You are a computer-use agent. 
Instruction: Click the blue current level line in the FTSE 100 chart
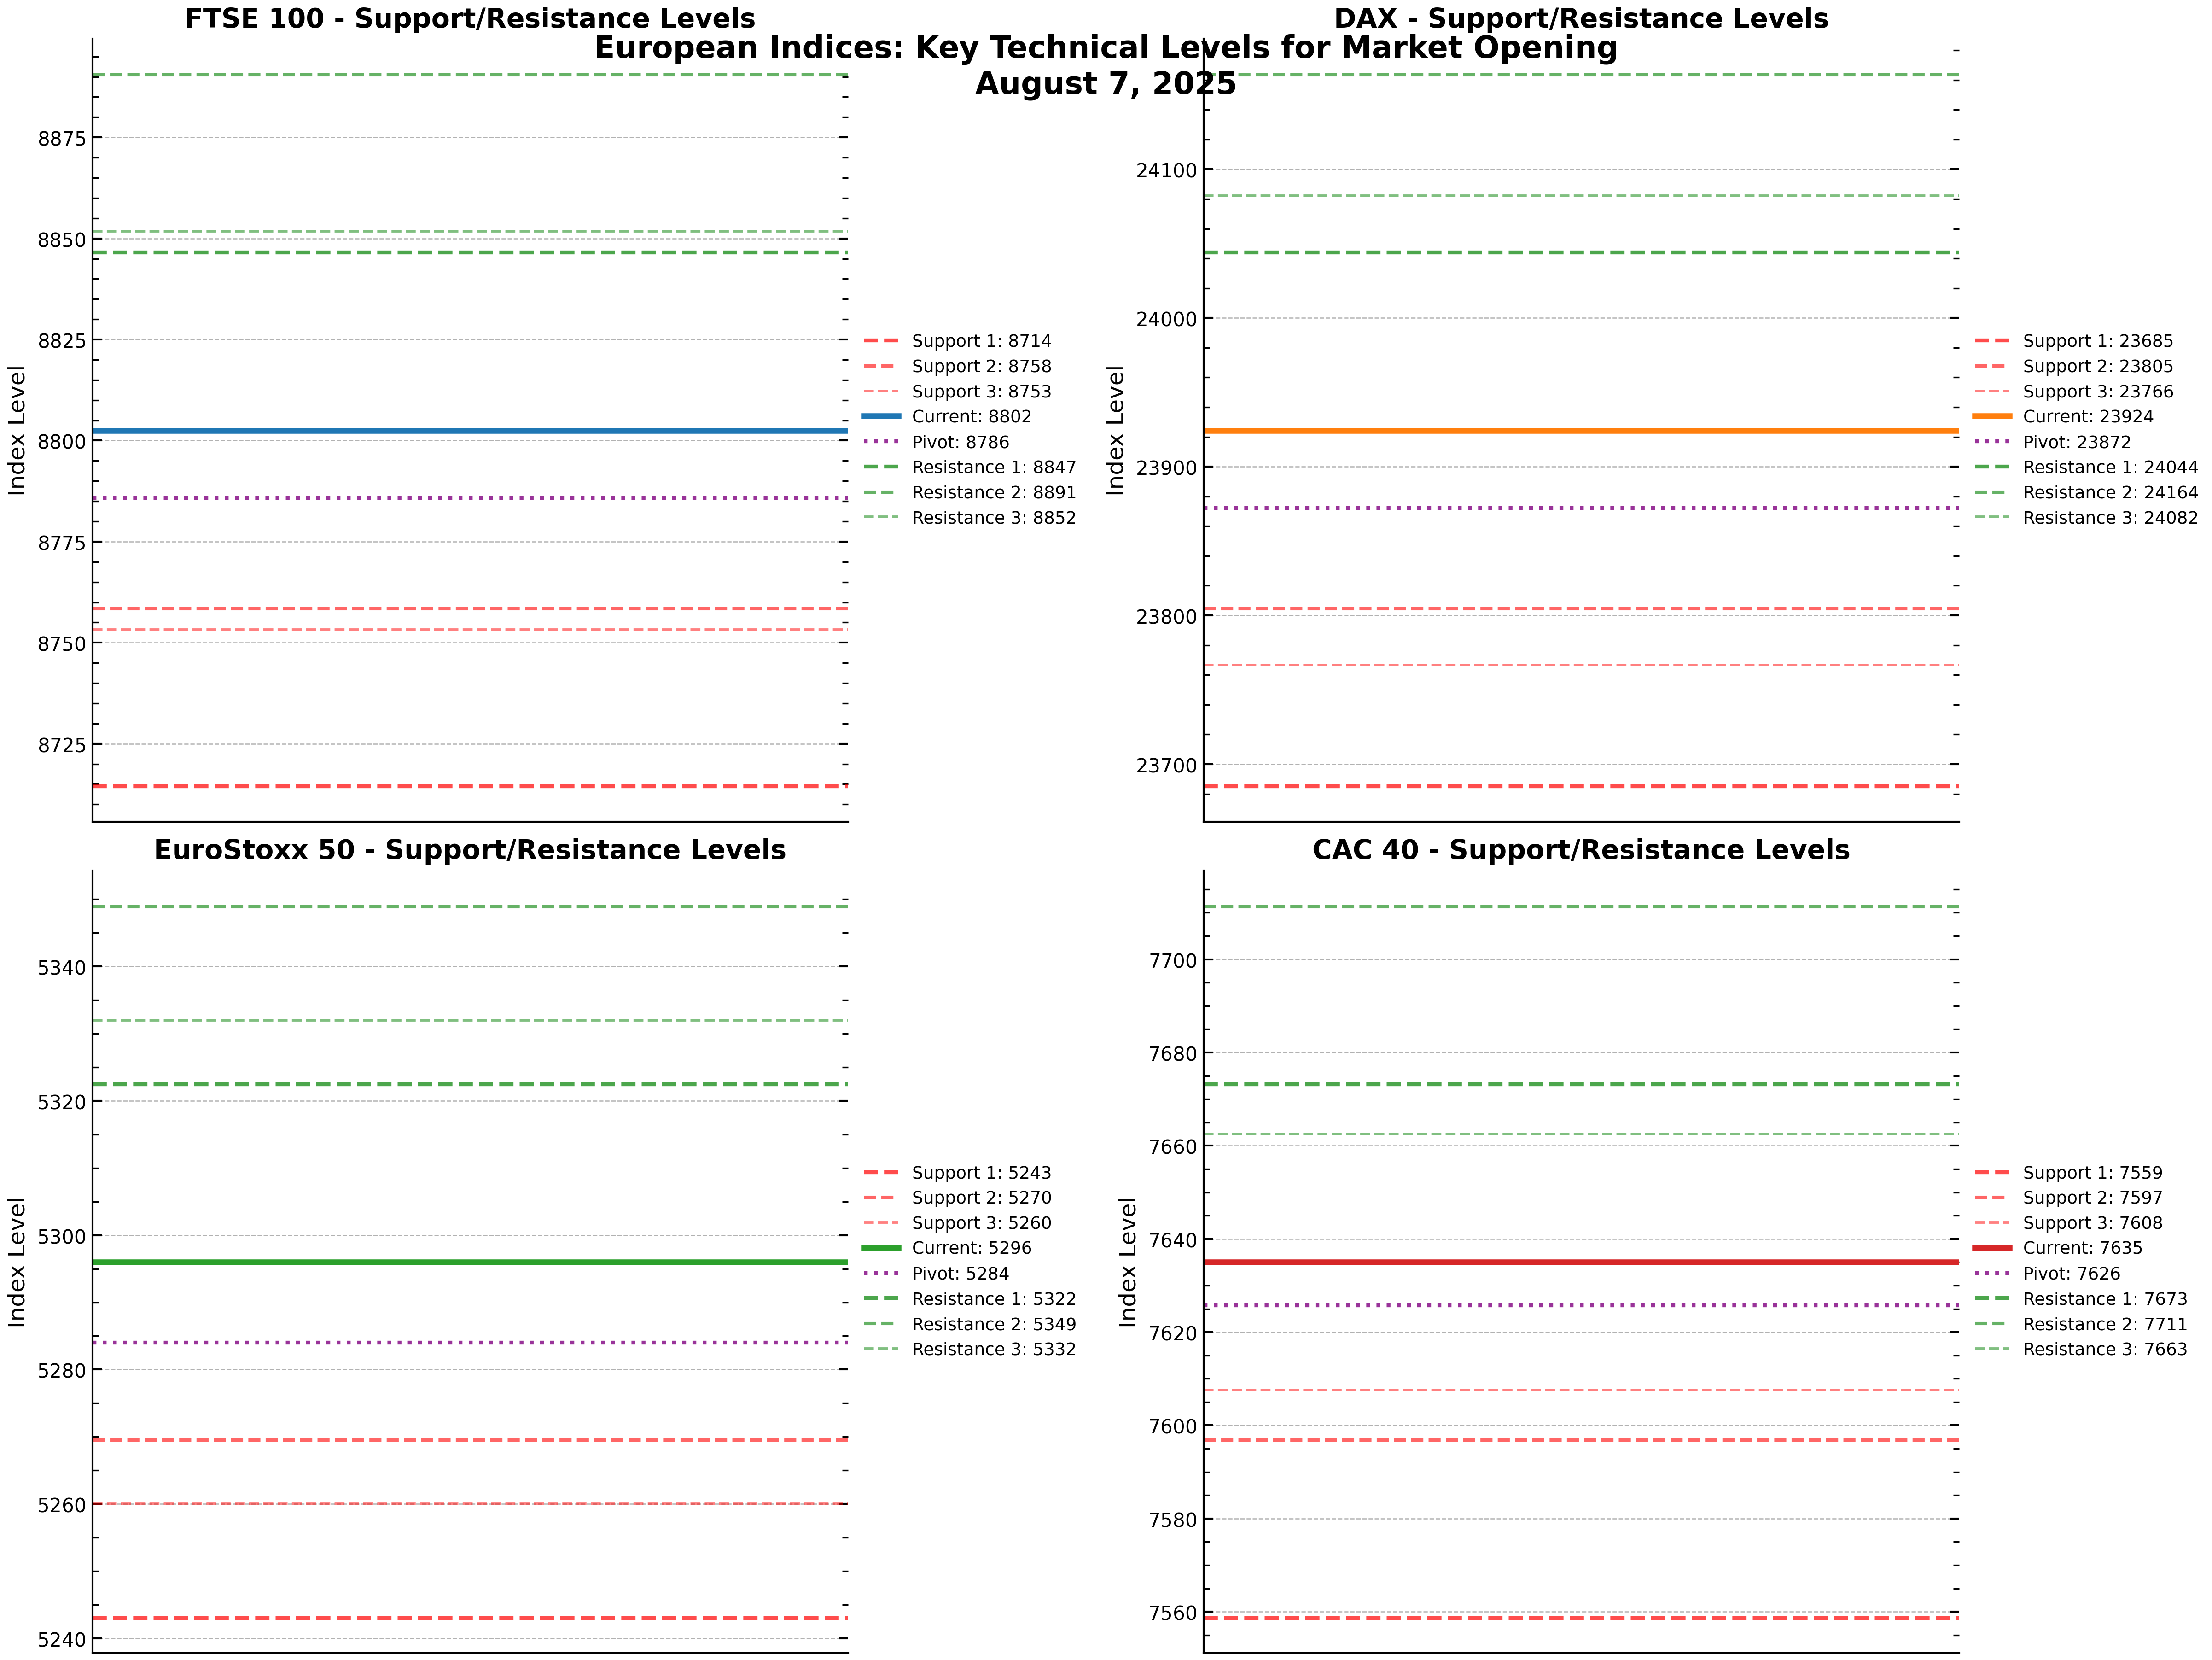470,431
